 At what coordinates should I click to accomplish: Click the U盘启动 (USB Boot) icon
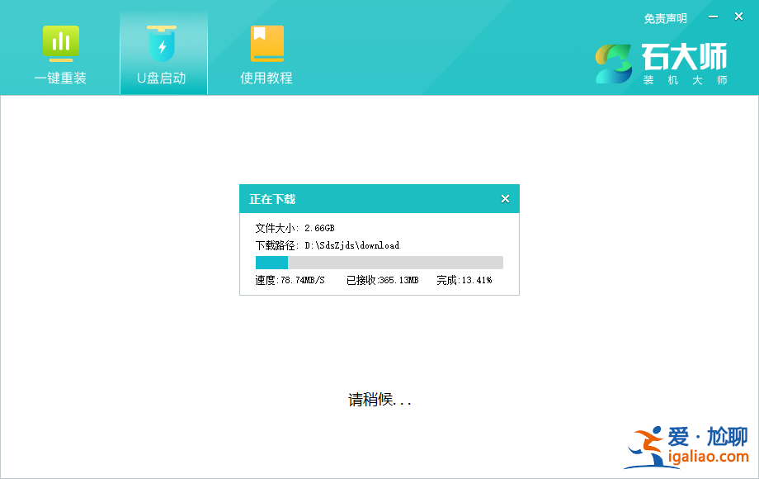pyautogui.click(x=163, y=52)
